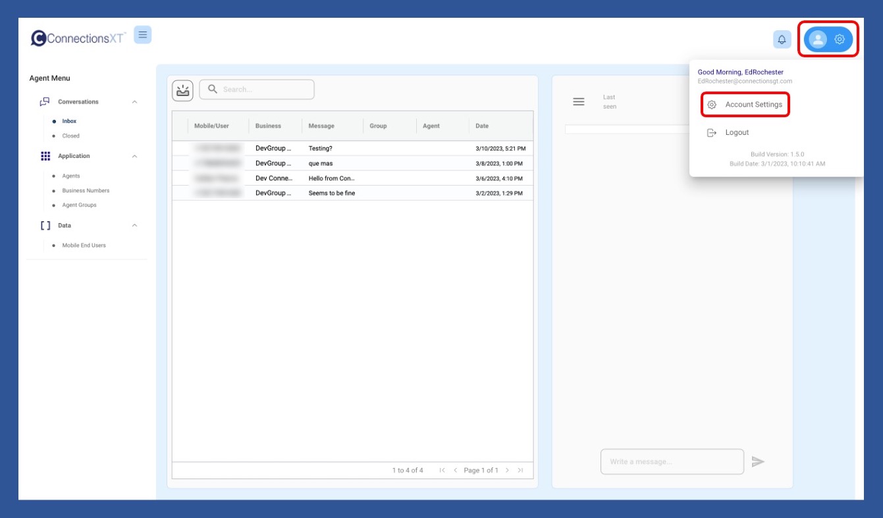Click the ConnectionsXT logo
The image size is (883, 518).
click(x=78, y=38)
